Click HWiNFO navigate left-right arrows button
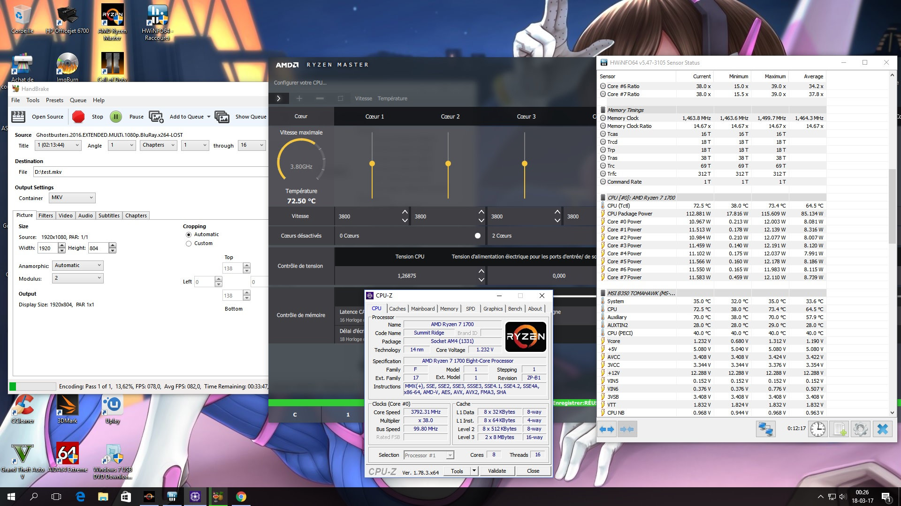The image size is (901, 506). click(x=607, y=429)
